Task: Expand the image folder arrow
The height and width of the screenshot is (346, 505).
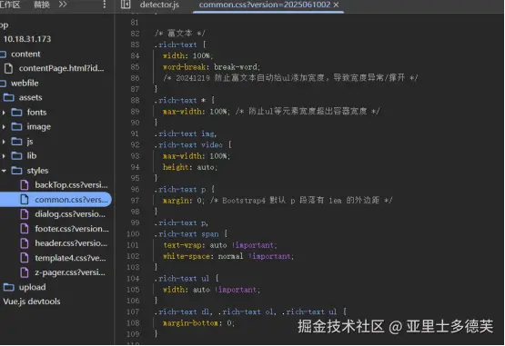Action: [x=4, y=127]
